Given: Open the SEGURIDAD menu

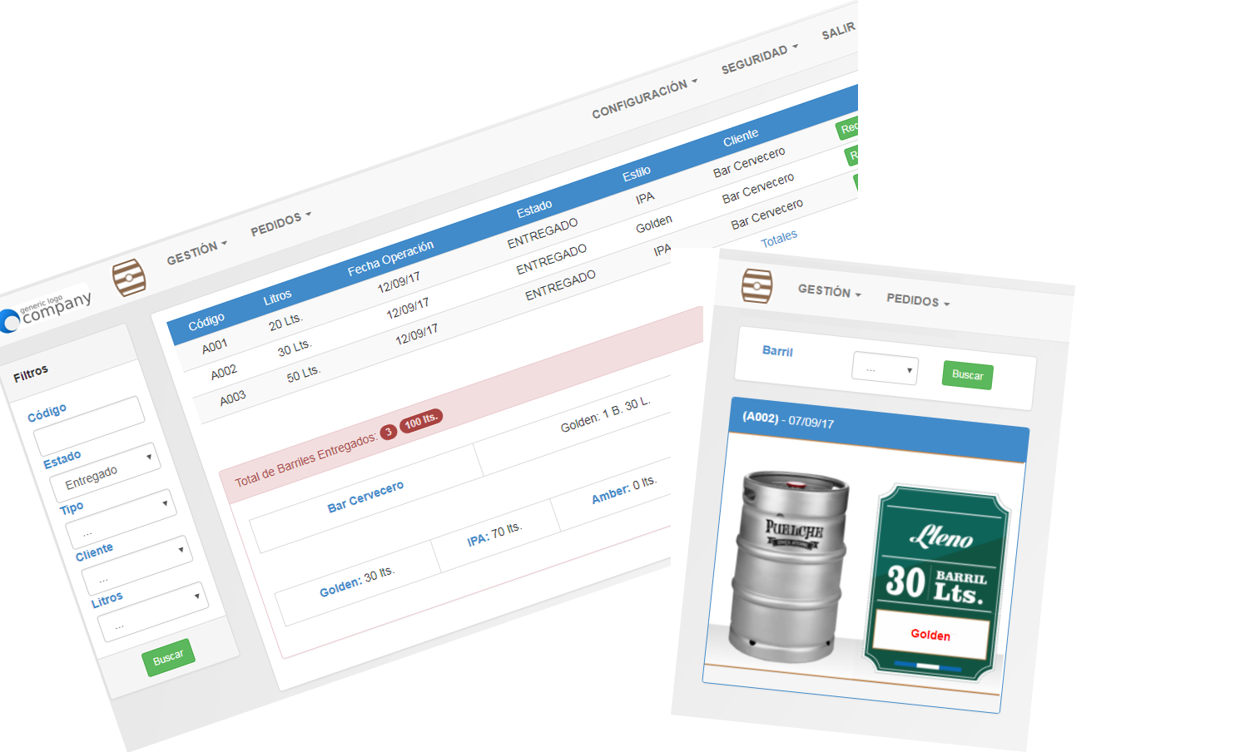Looking at the screenshot, I should (x=759, y=59).
